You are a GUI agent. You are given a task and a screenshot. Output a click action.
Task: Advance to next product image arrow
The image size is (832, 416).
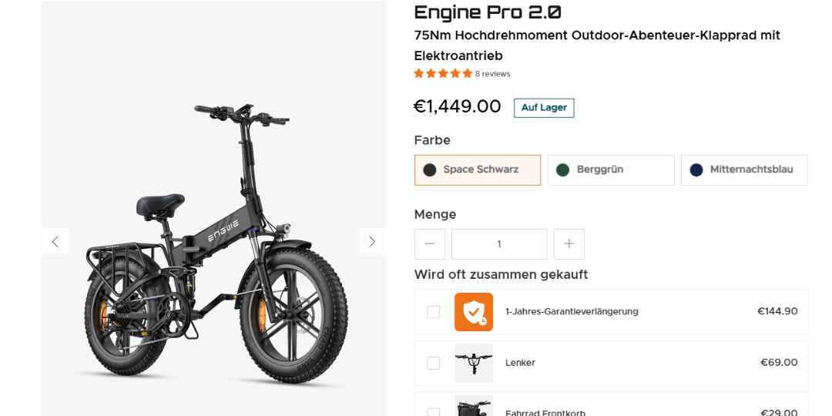(372, 242)
